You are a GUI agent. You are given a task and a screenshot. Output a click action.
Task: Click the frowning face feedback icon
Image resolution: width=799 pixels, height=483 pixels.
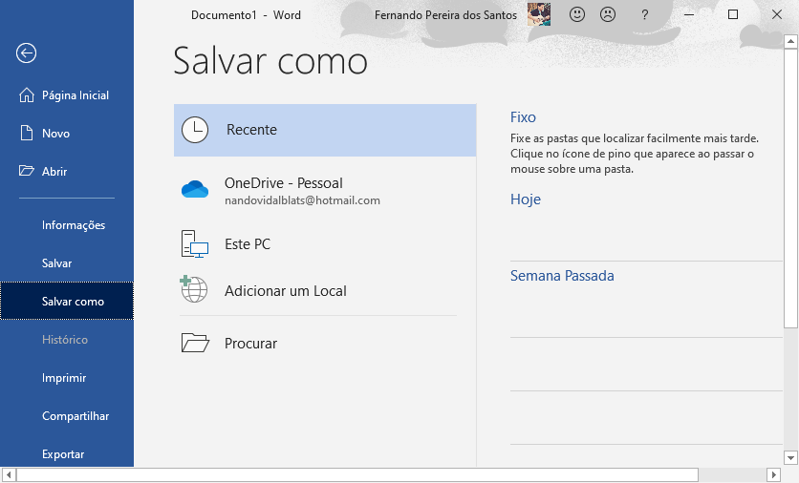[608, 14]
